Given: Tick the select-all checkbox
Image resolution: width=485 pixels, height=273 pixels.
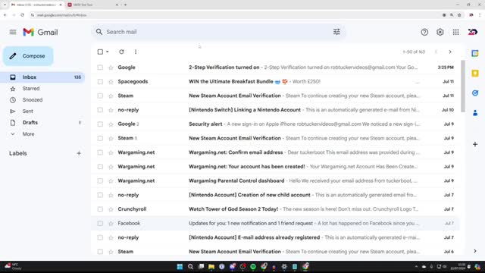Looking at the screenshot, I should point(100,52).
